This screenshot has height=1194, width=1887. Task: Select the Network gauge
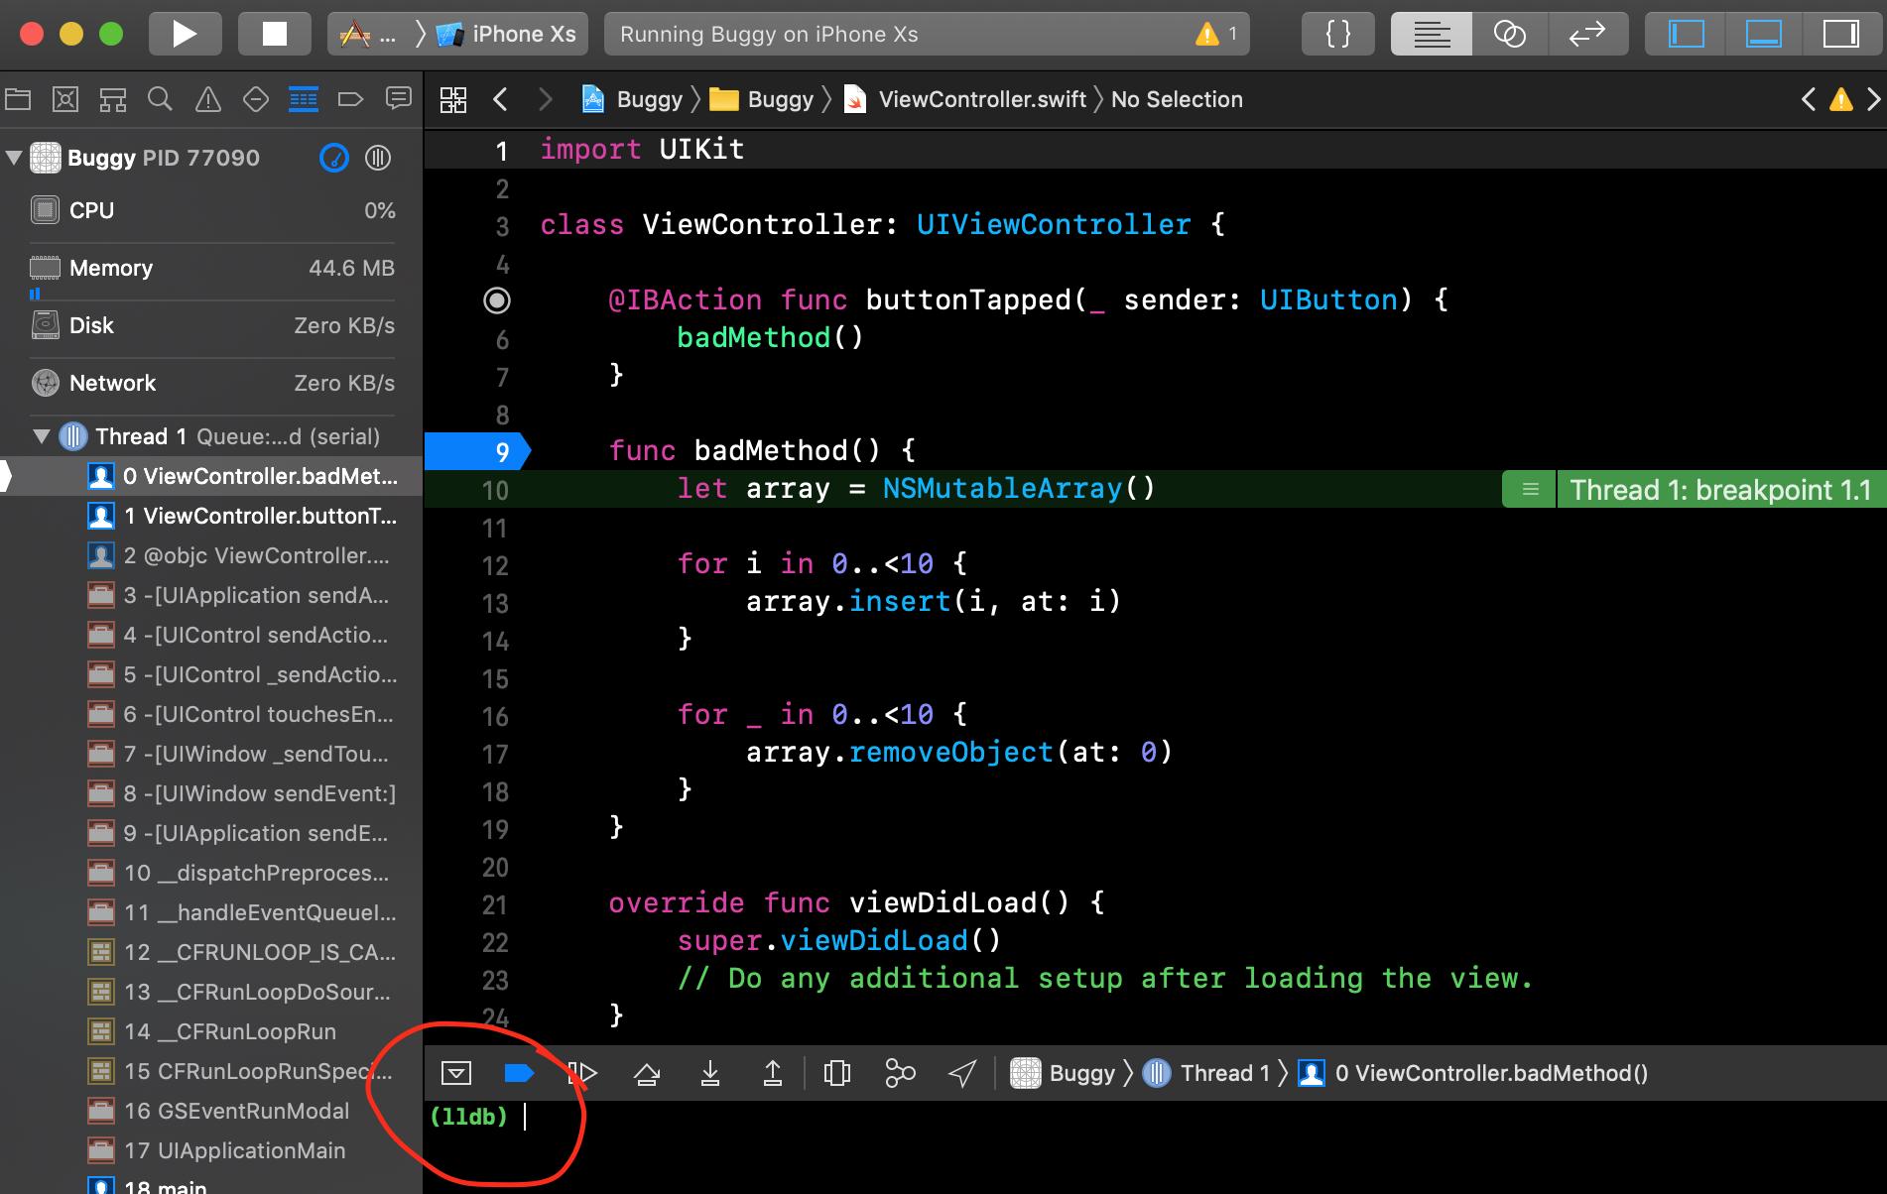click(212, 383)
